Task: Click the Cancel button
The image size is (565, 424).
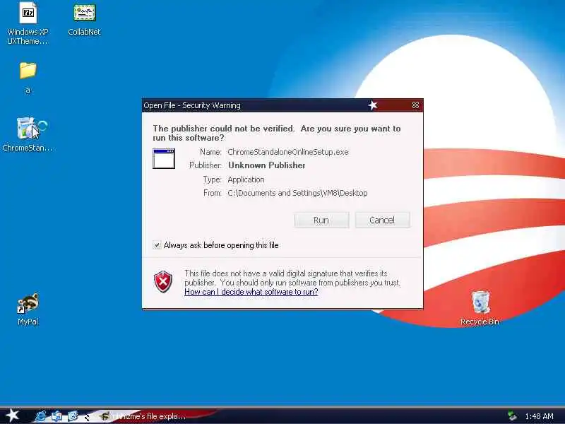Action: tap(382, 220)
